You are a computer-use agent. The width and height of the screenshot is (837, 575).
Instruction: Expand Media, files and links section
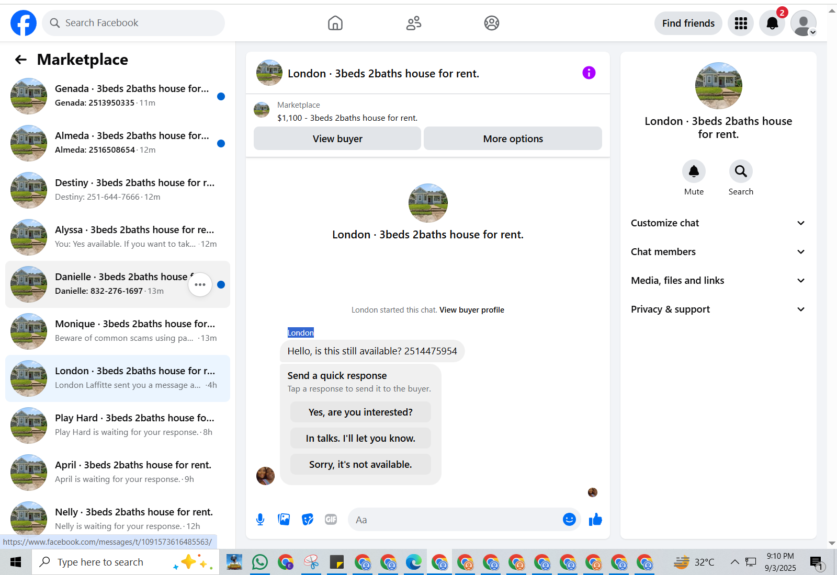pos(718,281)
